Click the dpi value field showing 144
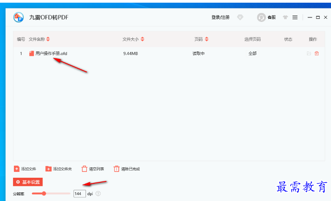The height and width of the screenshot is (201, 331). tap(80, 194)
